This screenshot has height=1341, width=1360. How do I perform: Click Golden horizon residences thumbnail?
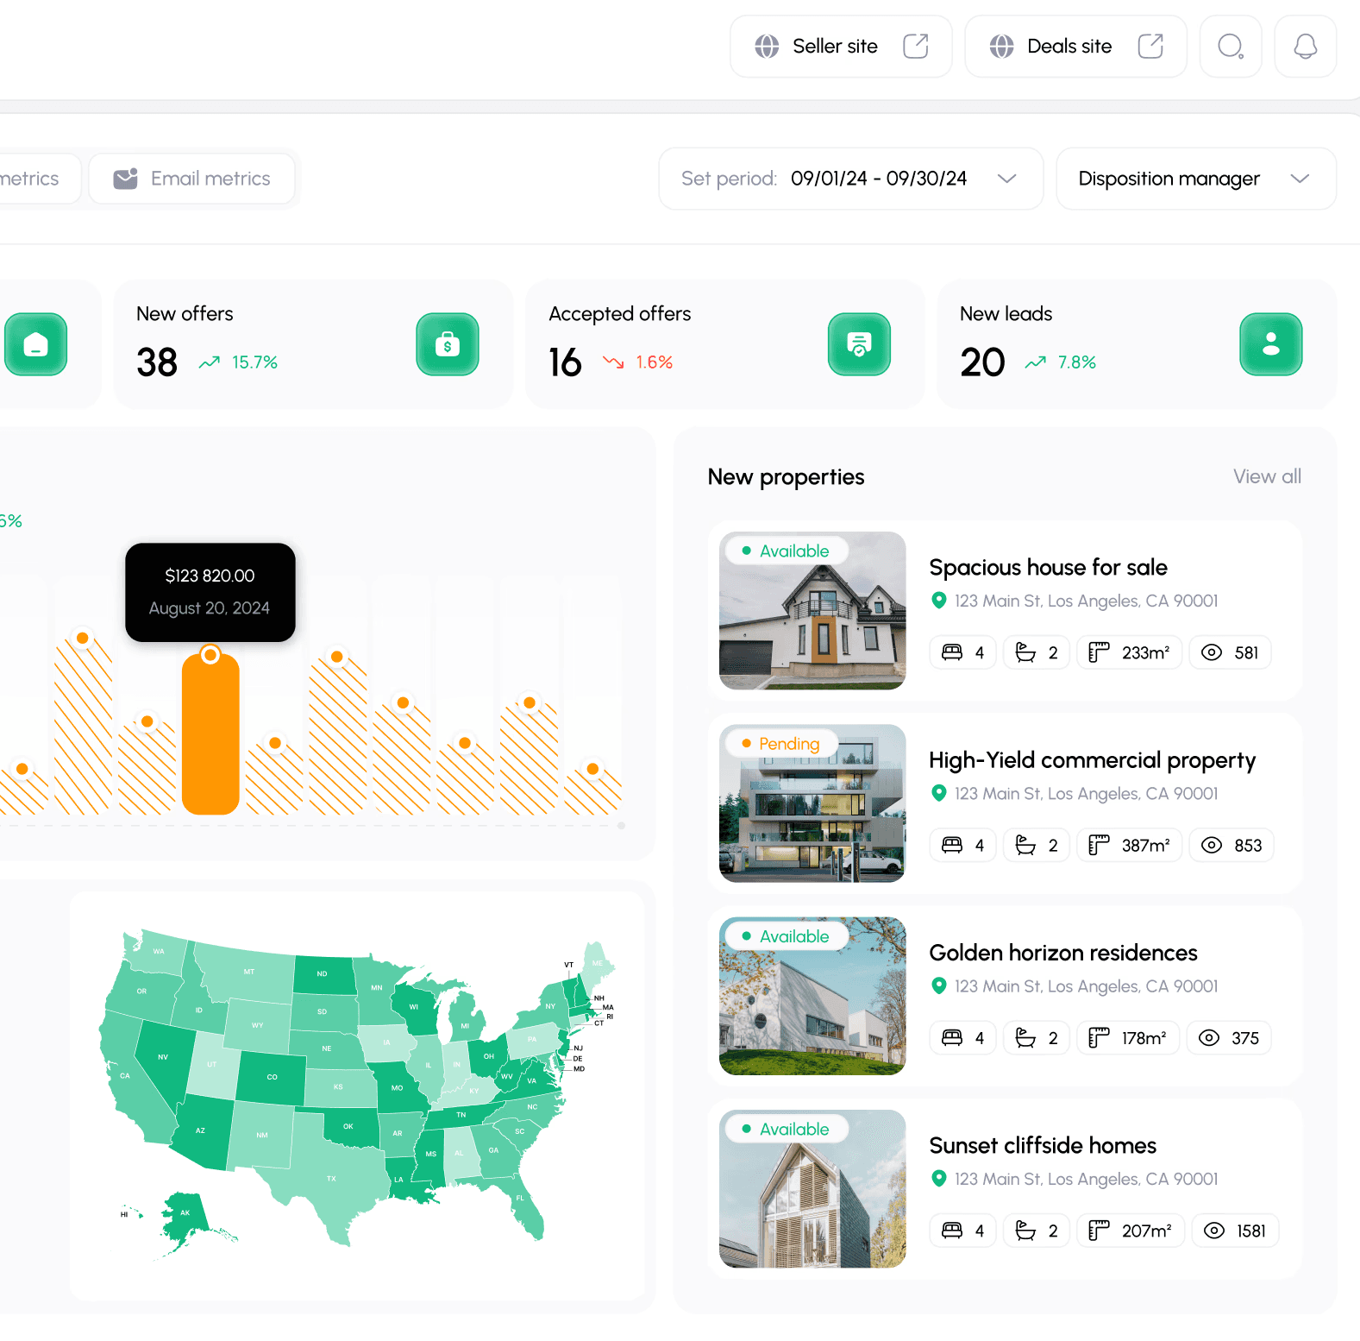point(812,996)
